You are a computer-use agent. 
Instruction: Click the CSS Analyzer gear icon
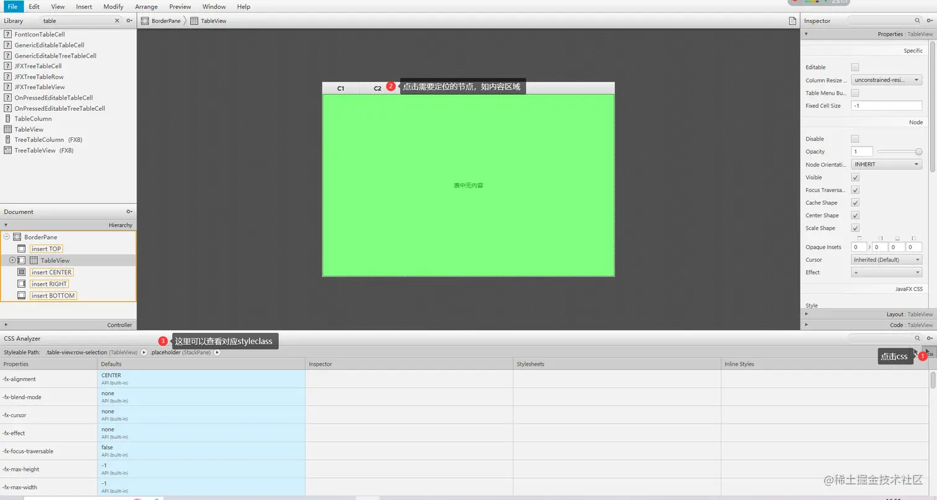(930, 338)
